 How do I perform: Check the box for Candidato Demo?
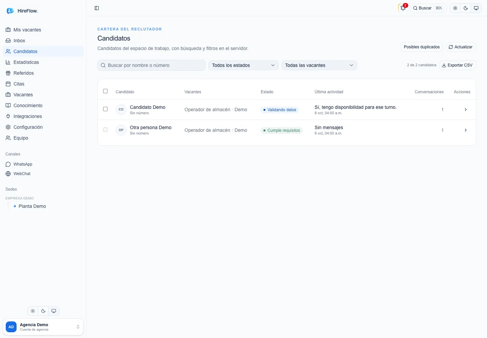tap(106, 109)
